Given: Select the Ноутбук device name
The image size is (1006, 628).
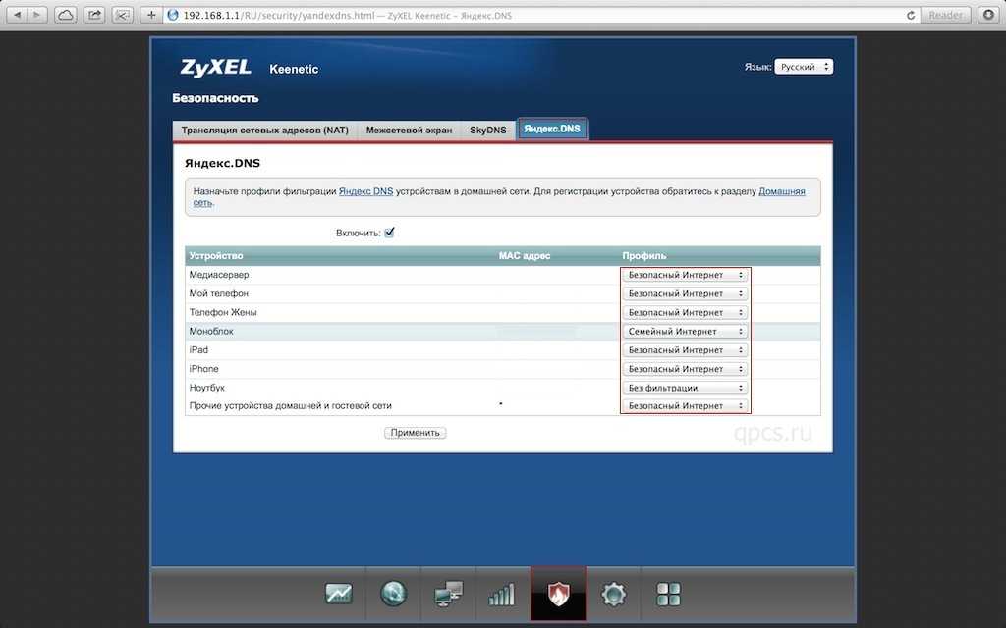Looking at the screenshot, I should [206, 388].
